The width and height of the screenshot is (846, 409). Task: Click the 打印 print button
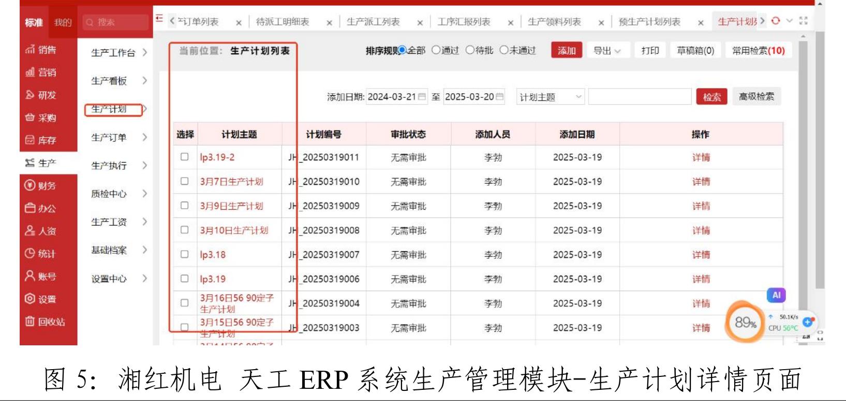tap(650, 51)
